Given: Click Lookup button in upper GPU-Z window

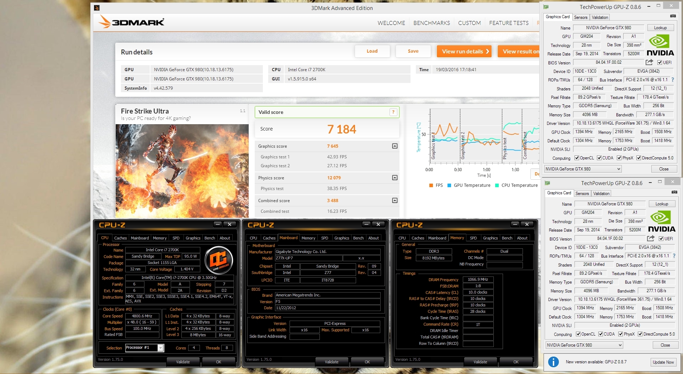Looking at the screenshot, I should [x=660, y=28].
